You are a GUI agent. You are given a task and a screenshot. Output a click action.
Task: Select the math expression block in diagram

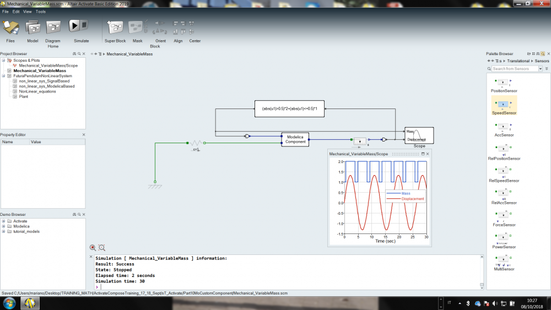(x=290, y=109)
